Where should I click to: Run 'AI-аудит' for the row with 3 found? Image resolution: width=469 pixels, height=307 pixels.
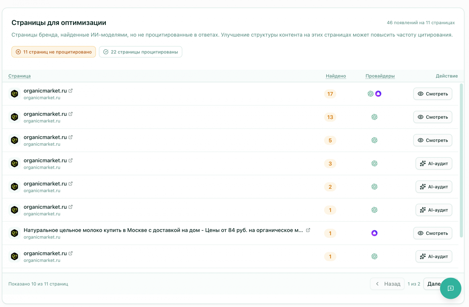pos(434,163)
